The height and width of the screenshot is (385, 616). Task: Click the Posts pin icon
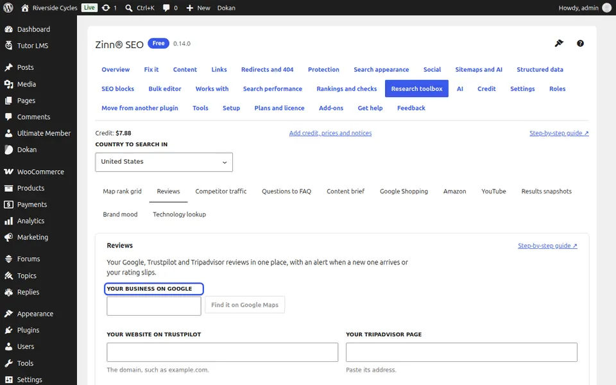click(x=8, y=67)
